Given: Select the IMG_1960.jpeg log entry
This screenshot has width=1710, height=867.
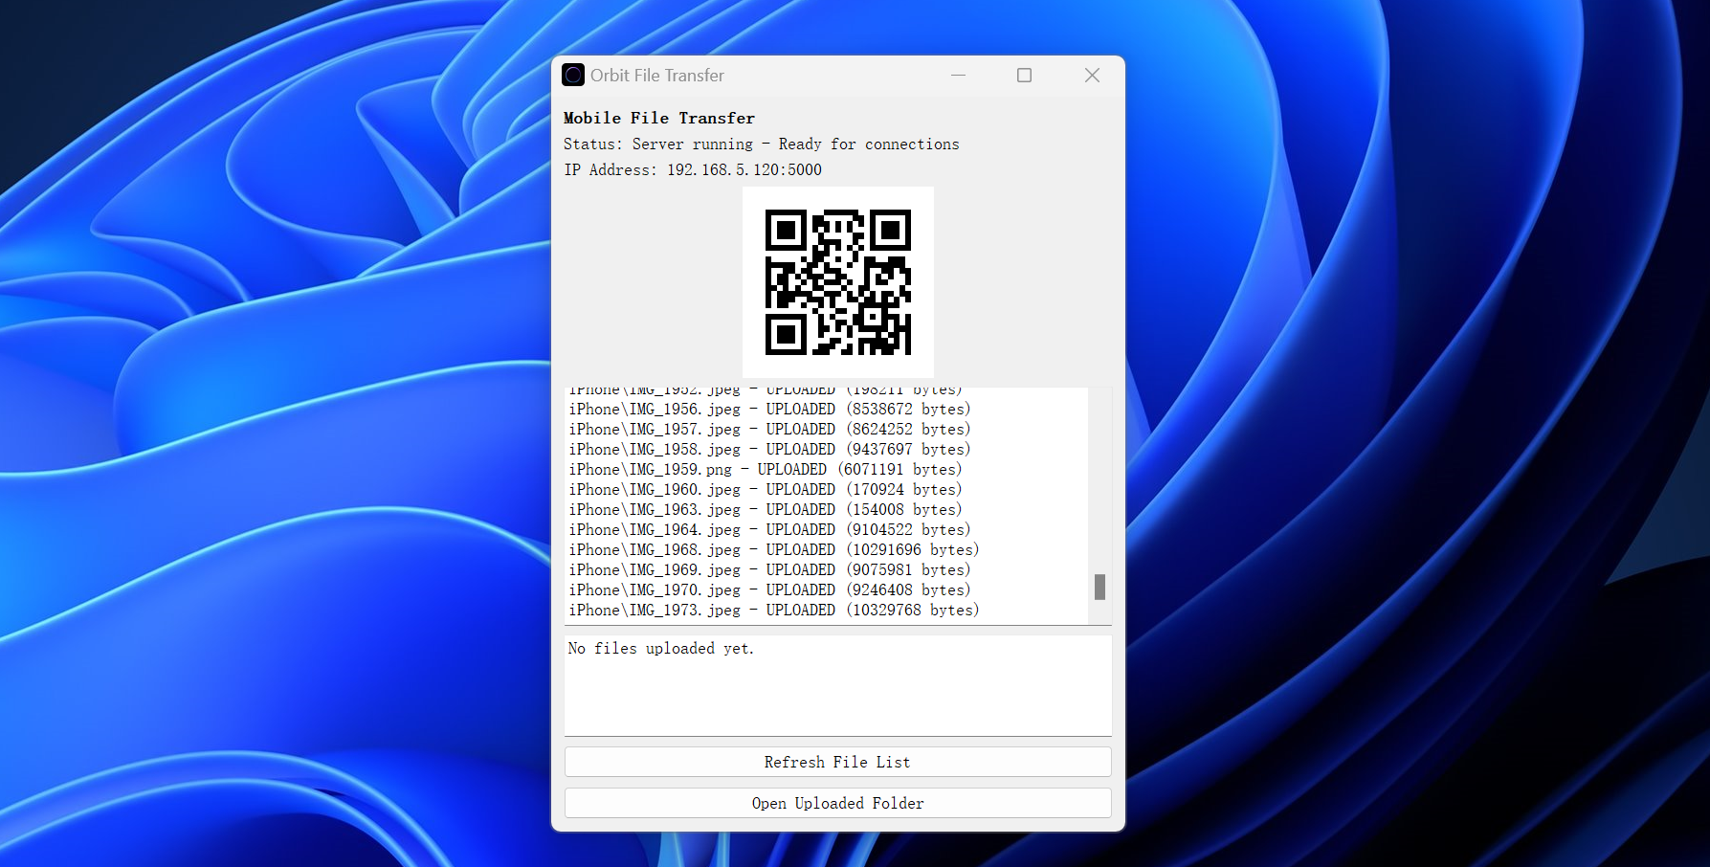Looking at the screenshot, I should (x=766, y=490).
